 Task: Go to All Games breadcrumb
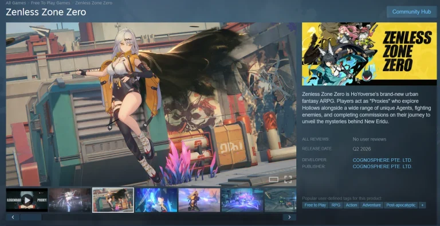click(x=15, y=3)
